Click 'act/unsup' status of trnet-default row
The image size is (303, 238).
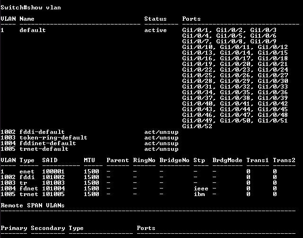tap(161, 149)
